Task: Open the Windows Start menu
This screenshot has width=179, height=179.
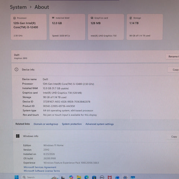Action: tap(16, 177)
